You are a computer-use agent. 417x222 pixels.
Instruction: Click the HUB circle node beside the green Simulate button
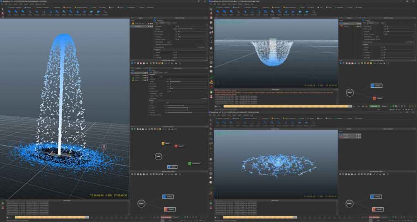[349, 93]
